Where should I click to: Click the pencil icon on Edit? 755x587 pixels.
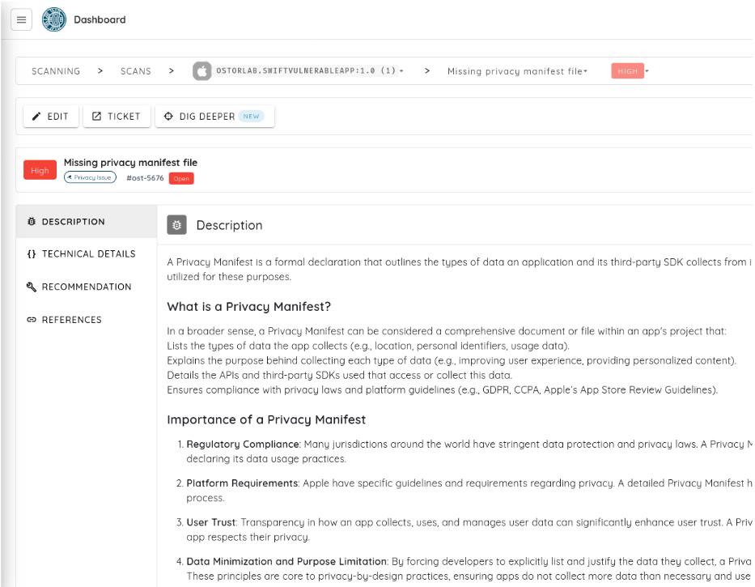click(36, 116)
